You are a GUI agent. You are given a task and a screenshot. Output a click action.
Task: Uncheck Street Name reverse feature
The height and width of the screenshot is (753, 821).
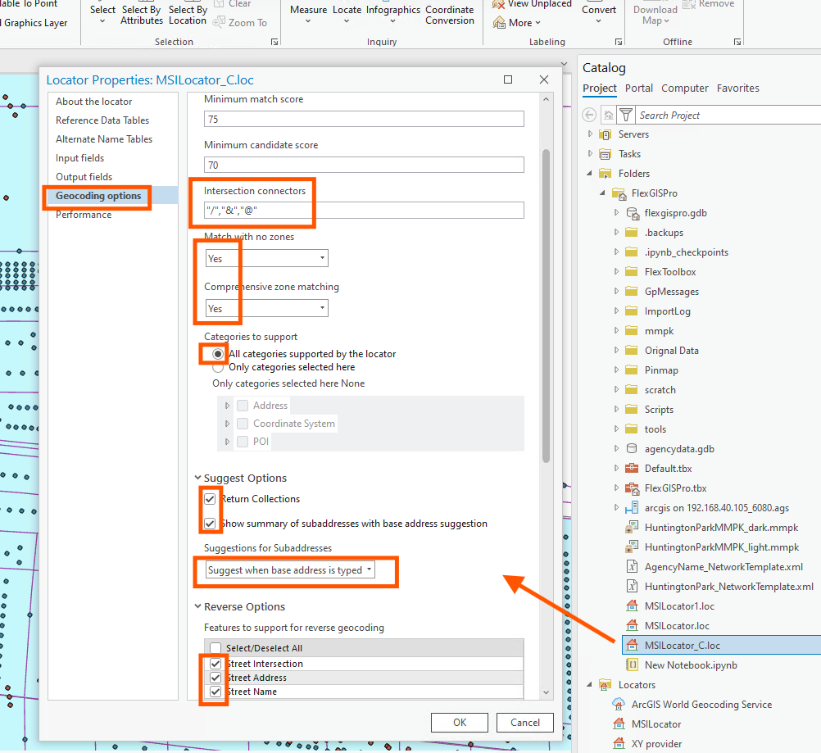(215, 692)
